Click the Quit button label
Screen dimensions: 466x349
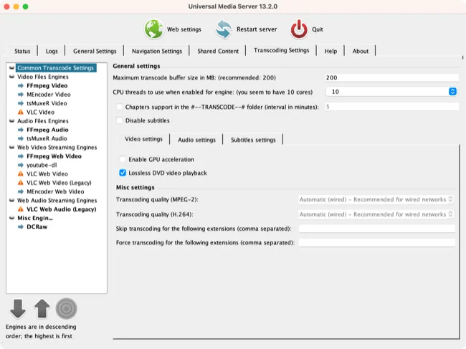click(318, 29)
